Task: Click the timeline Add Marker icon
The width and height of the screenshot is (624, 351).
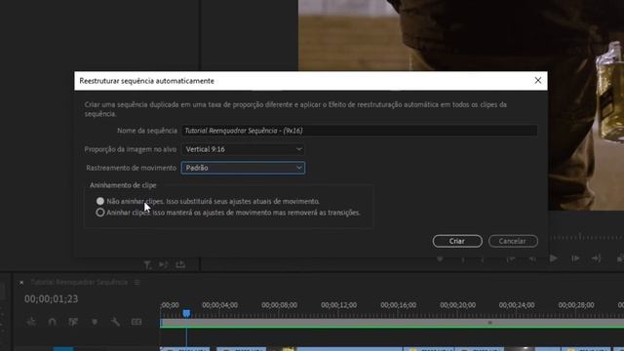Action: pyautogui.click(x=95, y=322)
